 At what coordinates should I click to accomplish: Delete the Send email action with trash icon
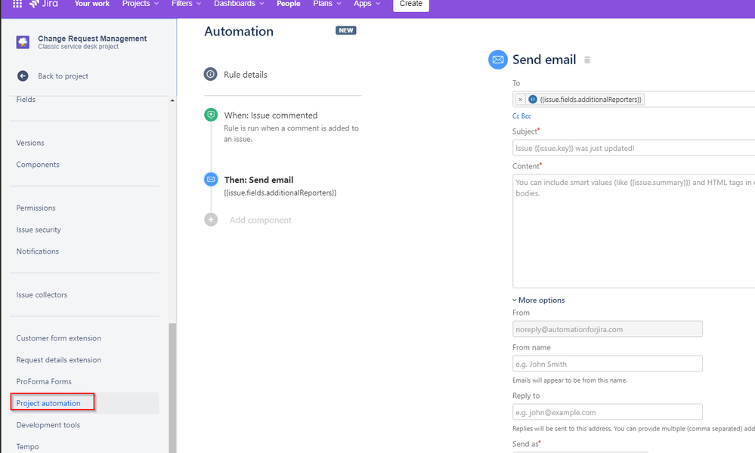coord(587,60)
